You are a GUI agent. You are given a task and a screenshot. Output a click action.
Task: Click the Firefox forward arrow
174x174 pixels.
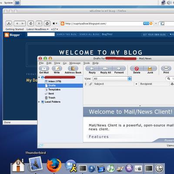point(23,23)
